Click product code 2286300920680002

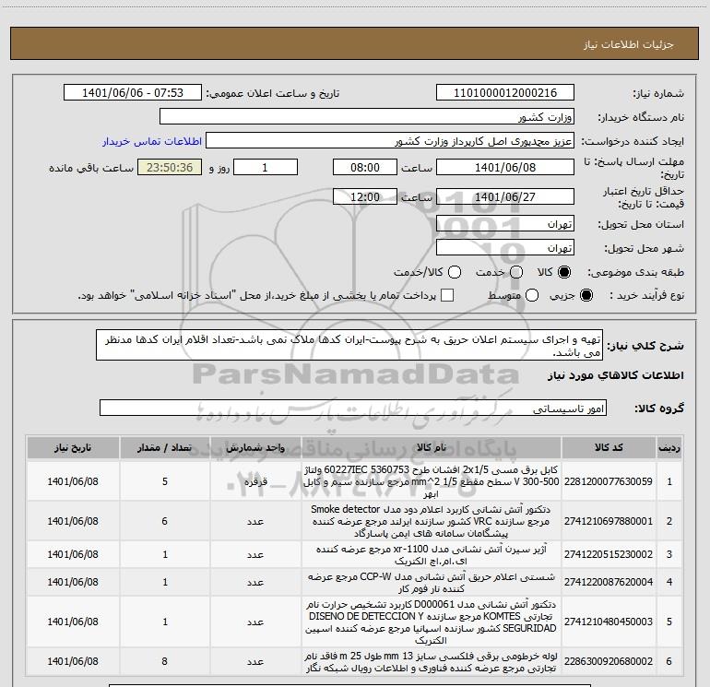click(x=609, y=661)
